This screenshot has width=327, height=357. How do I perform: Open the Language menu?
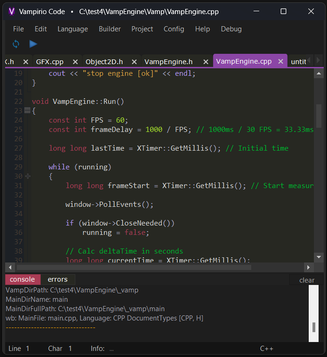pos(73,29)
